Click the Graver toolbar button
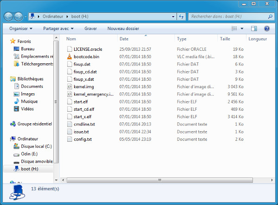This screenshot has height=205, width=278. click(x=90, y=29)
